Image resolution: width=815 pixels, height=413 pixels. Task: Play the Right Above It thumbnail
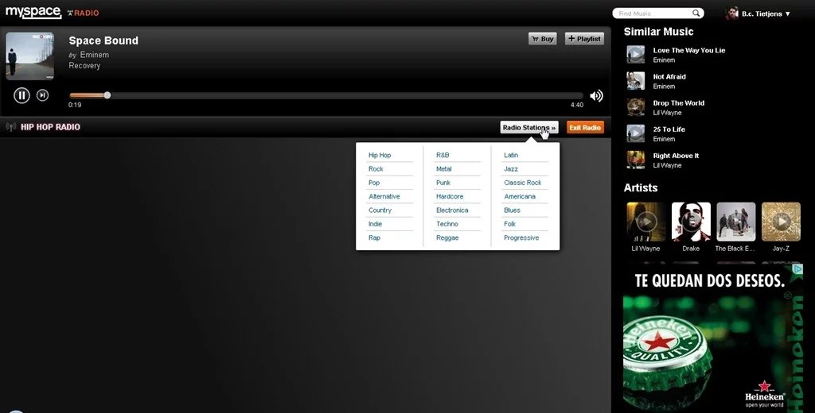(635, 160)
